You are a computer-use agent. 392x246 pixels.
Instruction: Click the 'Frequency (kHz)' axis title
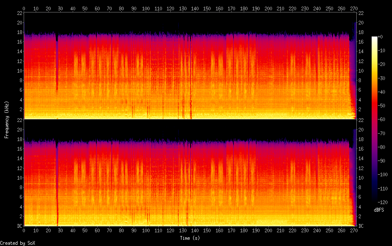pyautogui.click(x=7, y=120)
